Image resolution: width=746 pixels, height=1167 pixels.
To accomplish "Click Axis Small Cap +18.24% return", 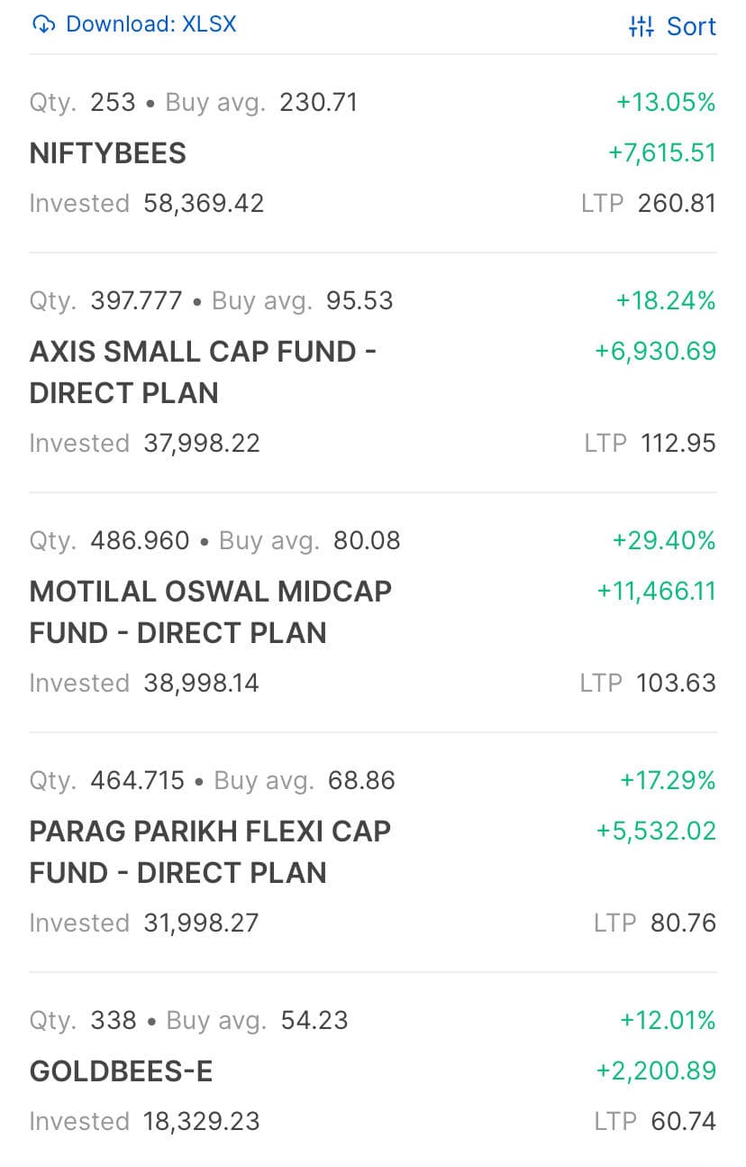I will click(x=666, y=301).
